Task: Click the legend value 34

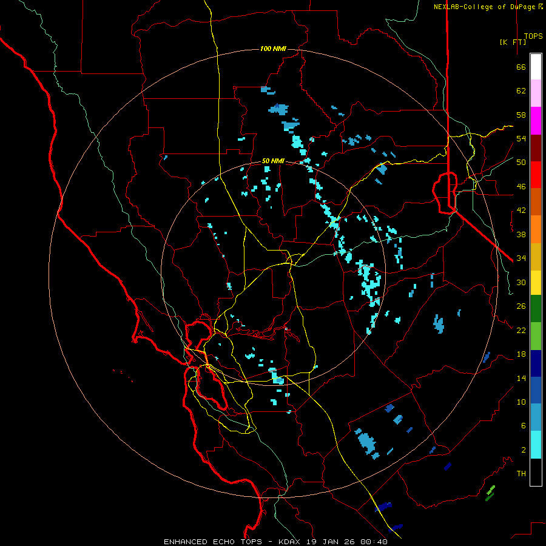Action: pos(521,258)
